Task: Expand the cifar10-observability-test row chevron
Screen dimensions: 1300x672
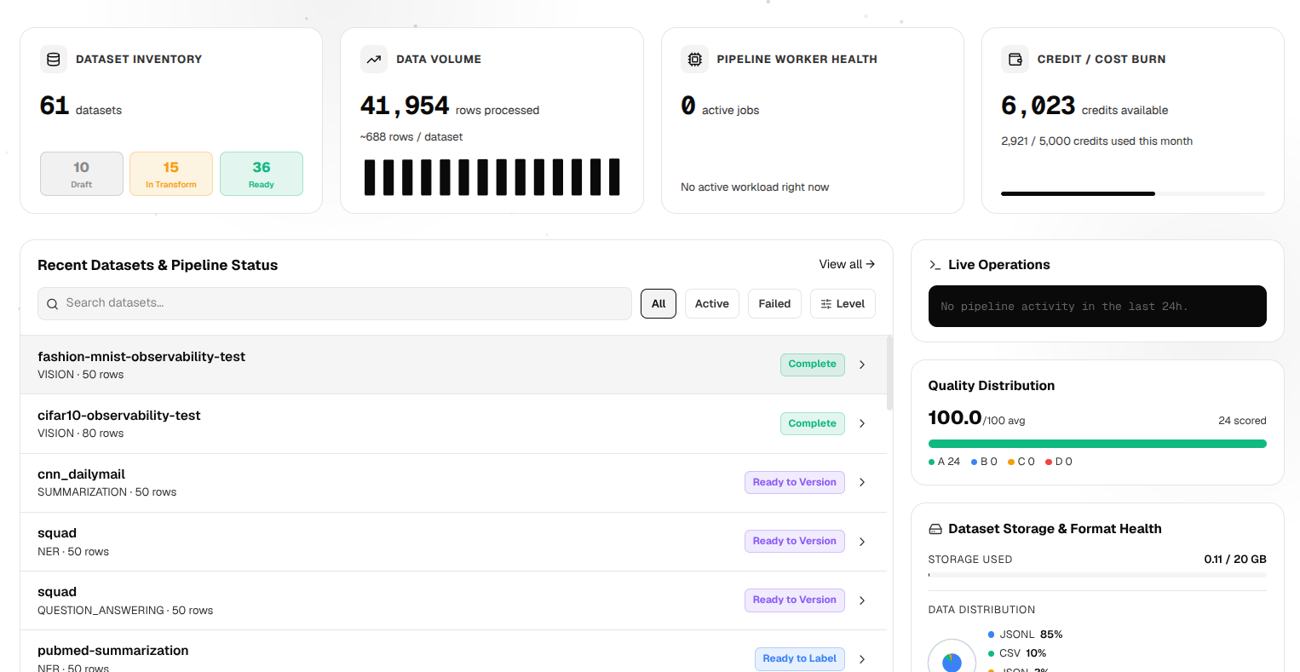Action: [862, 423]
